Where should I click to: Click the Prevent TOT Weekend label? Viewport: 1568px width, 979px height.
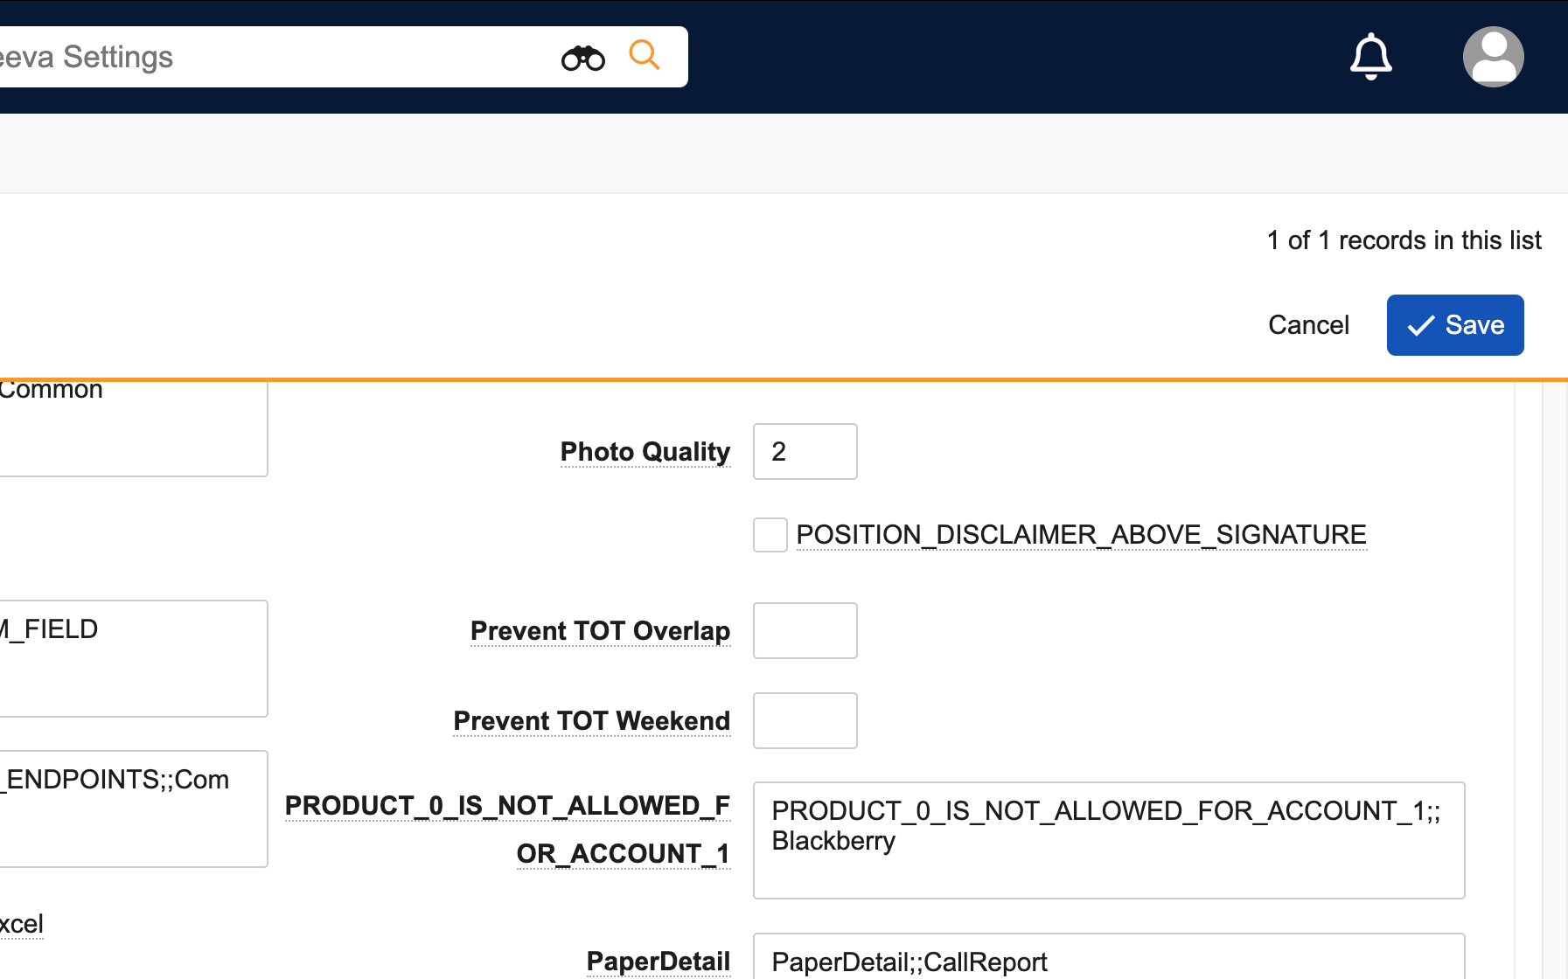click(592, 721)
